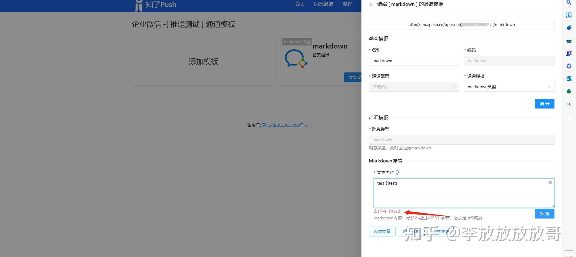Click the small magnifier sidebar icon
Screen dimensions: 576x257
click(569, 104)
